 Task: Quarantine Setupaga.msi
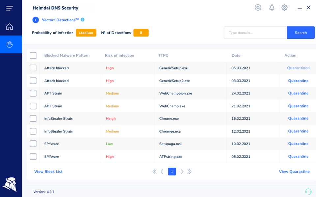[x=298, y=144]
